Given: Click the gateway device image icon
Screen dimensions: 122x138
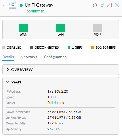Looking at the screenshot, I should [x=13, y=5].
